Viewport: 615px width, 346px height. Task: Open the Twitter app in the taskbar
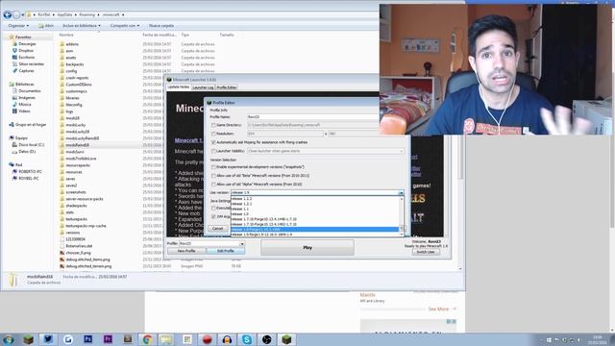[48, 339]
